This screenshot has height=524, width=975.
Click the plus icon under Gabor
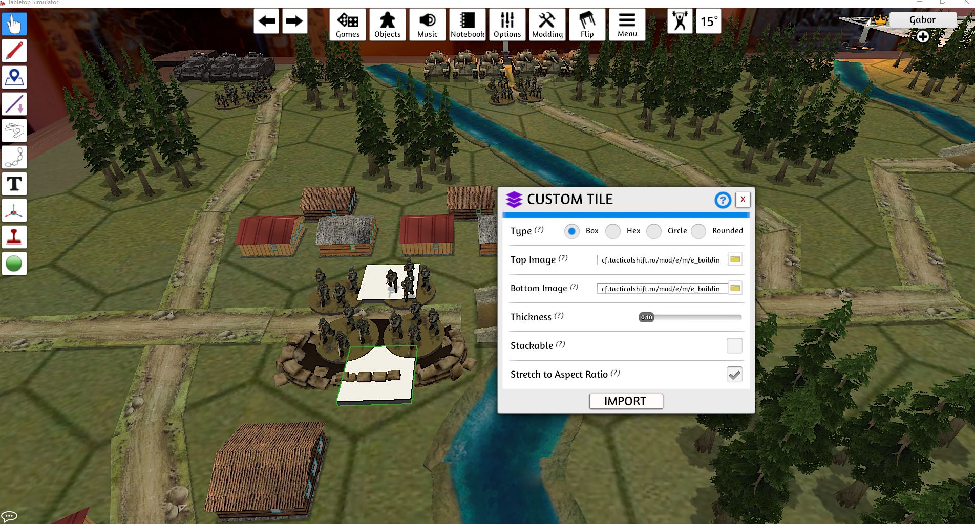pos(923,37)
